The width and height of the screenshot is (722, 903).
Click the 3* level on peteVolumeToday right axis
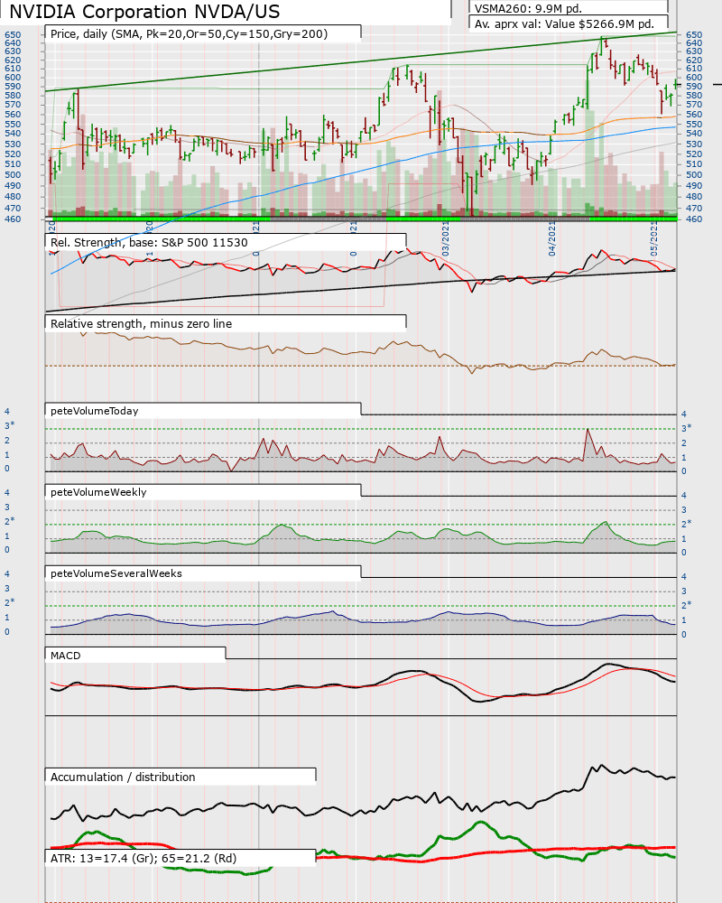686,428
